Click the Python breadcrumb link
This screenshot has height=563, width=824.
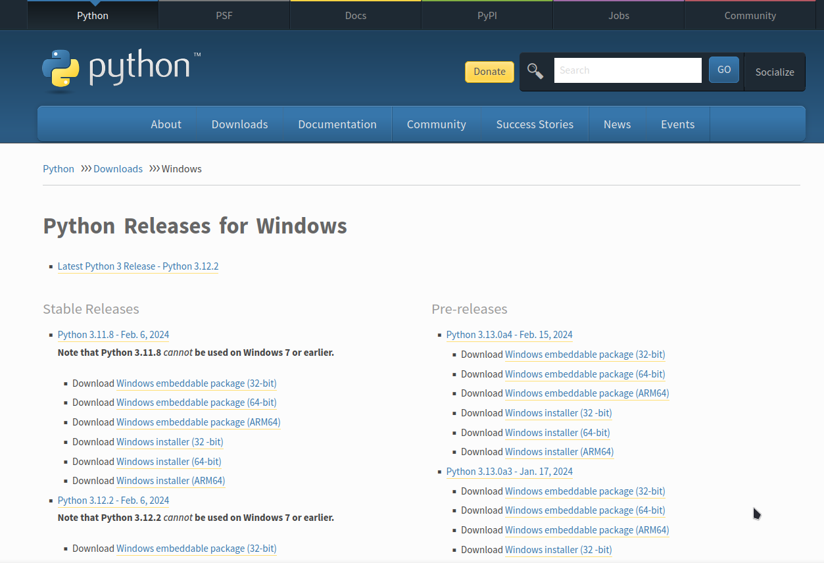[x=59, y=169]
